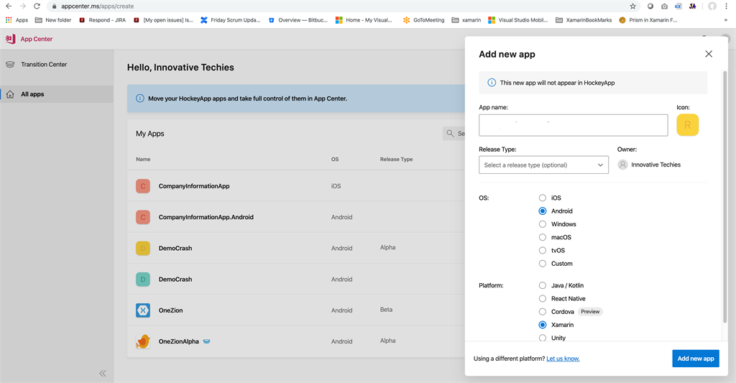This screenshot has width=736, height=383.
Task: Bookmark this page with star icon
Action: click(632, 6)
